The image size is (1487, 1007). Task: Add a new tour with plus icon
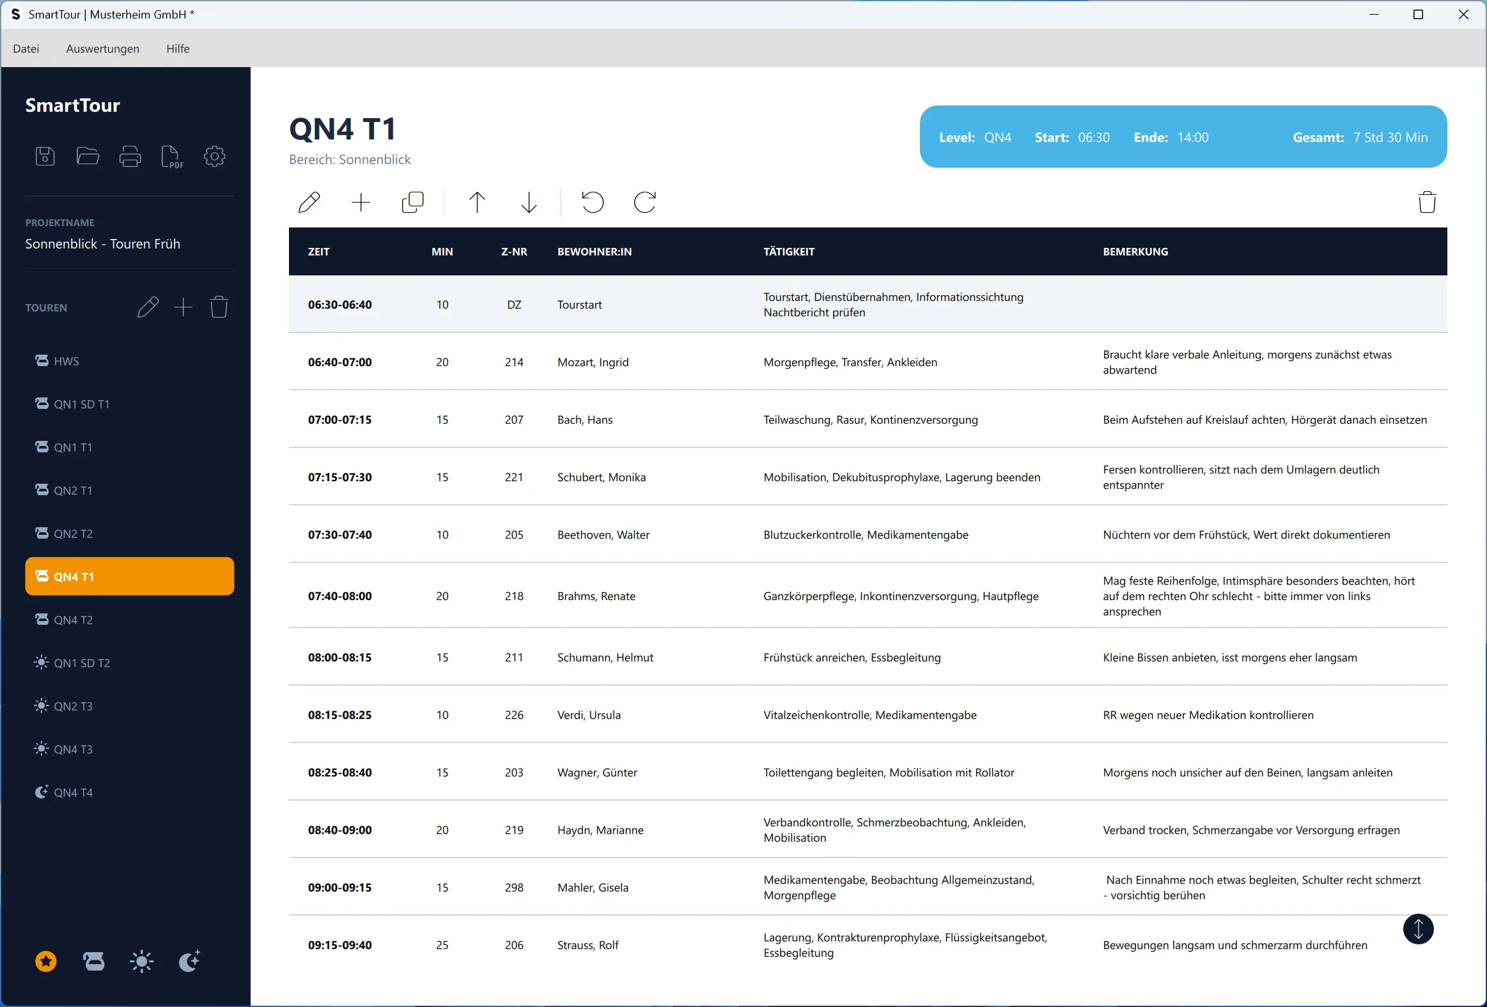coord(183,307)
